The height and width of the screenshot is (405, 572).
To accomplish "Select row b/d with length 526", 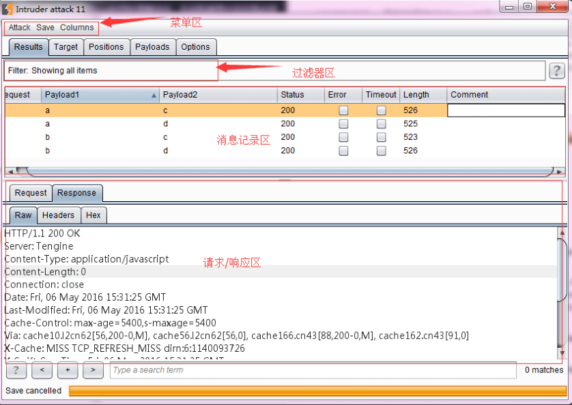I will tap(285, 151).
